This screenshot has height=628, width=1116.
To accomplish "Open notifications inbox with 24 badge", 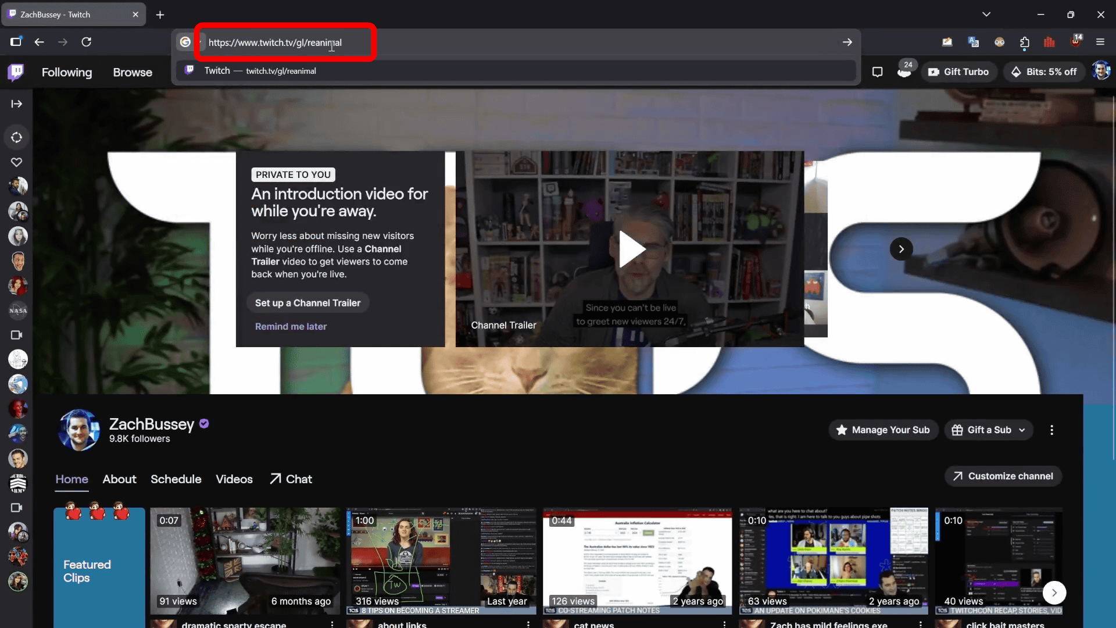I will click(904, 72).
